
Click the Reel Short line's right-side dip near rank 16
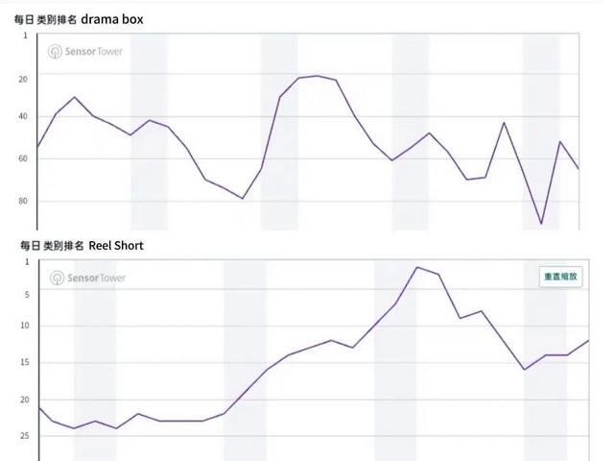pos(525,369)
